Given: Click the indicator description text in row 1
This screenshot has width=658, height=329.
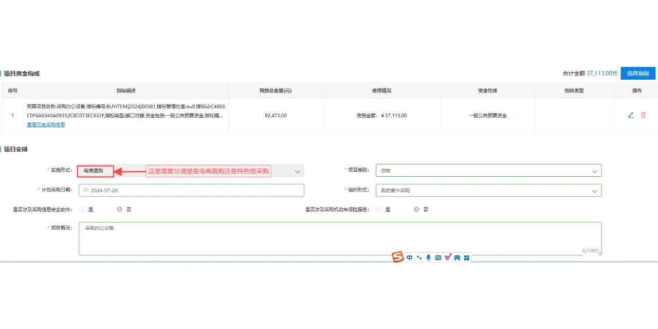Looking at the screenshot, I should 126,111.
